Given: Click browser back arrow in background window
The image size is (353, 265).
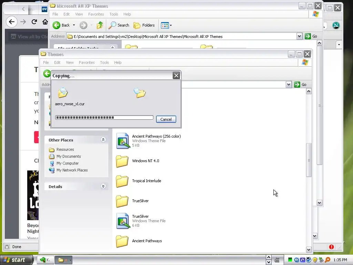Looking at the screenshot, I should tap(12, 22).
